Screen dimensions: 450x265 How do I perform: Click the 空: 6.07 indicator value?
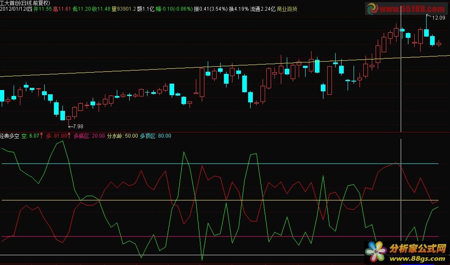pyautogui.click(x=32, y=135)
